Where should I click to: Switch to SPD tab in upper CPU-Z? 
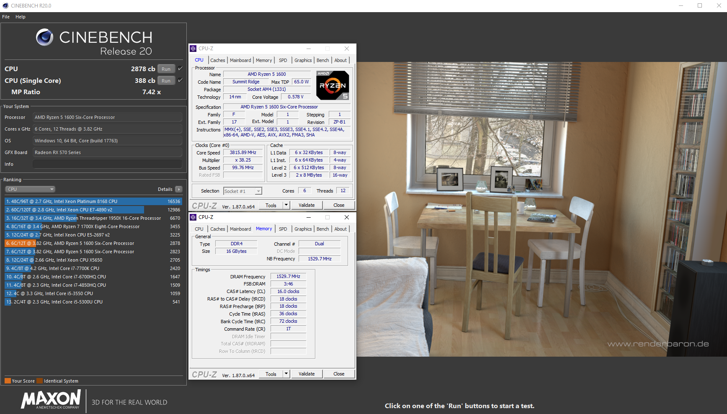click(x=283, y=60)
